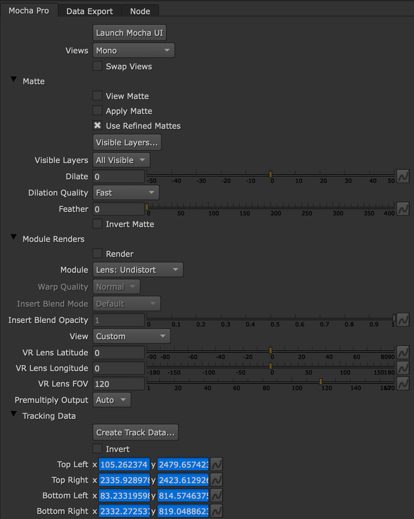Open animation menu for Insert Blend Opacity
Image resolution: width=414 pixels, height=519 pixels.
(x=403, y=320)
